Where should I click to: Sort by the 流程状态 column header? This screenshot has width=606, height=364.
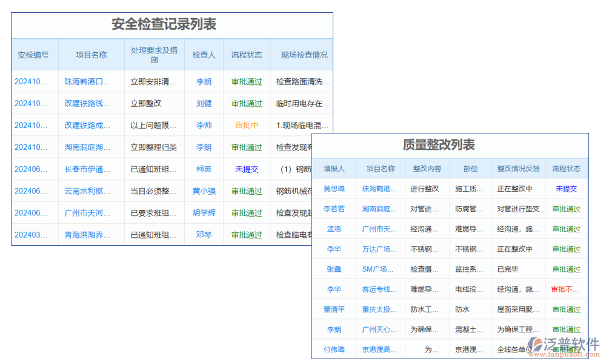[x=246, y=54]
